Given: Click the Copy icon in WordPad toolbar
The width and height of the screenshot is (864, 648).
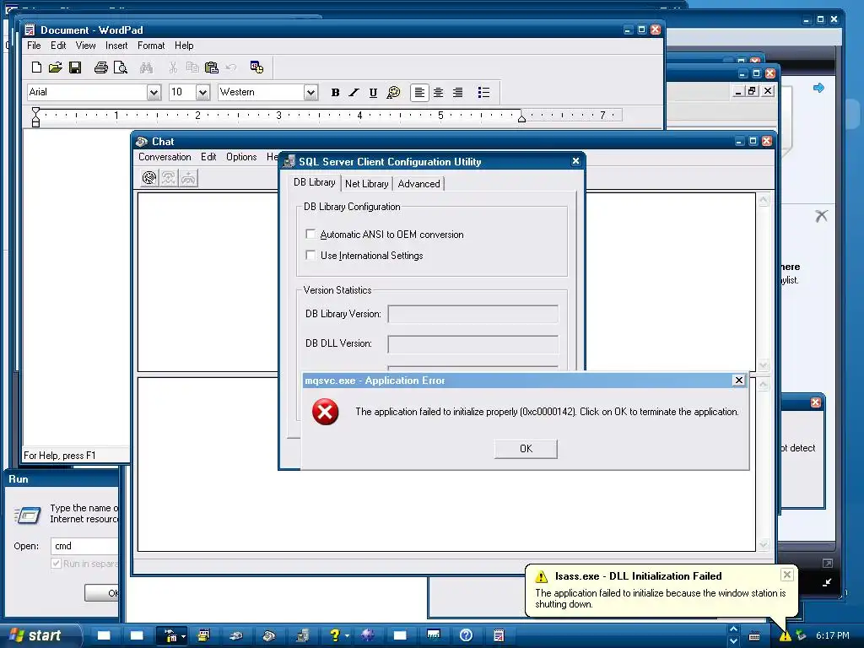Looking at the screenshot, I should coord(192,67).
